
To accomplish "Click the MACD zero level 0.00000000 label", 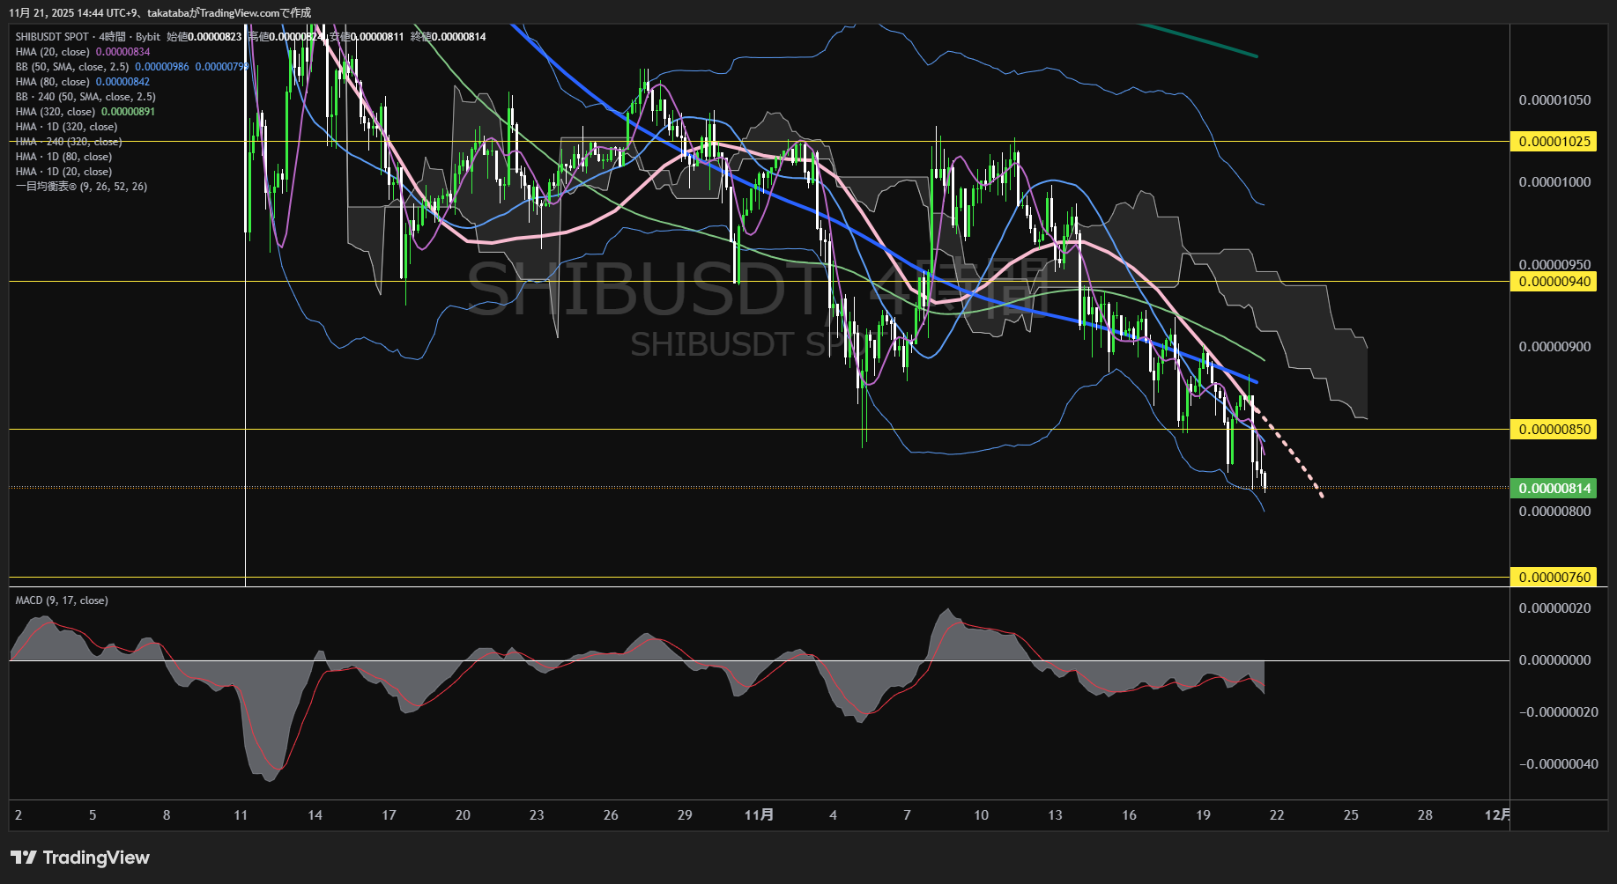I will point(1554,660).
